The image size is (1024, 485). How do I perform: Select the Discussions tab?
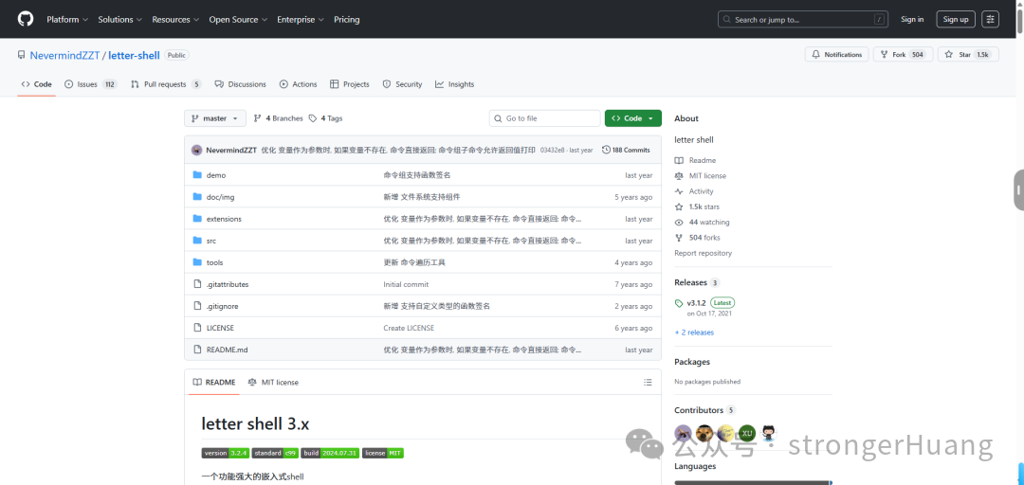(240, 84)
